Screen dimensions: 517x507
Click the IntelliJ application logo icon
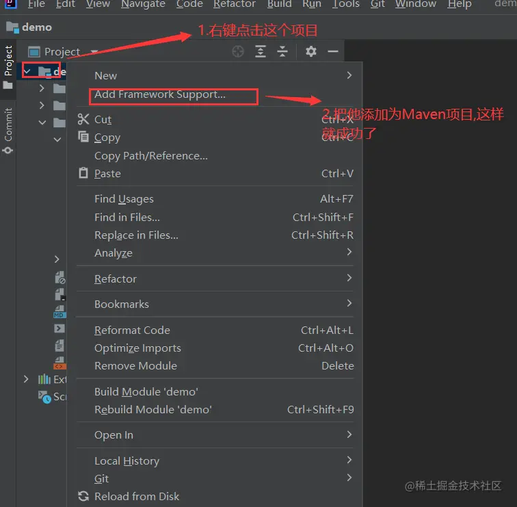point(10,3)
